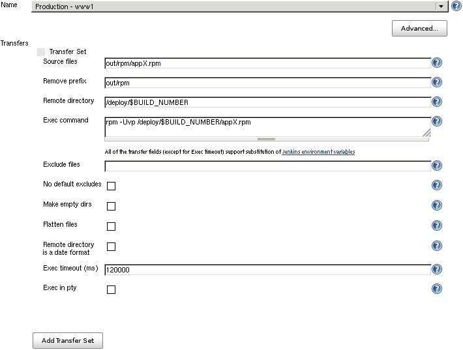463x350 pixels.
Task: Click the Advanced... button
Action: (x=419, y=28)
